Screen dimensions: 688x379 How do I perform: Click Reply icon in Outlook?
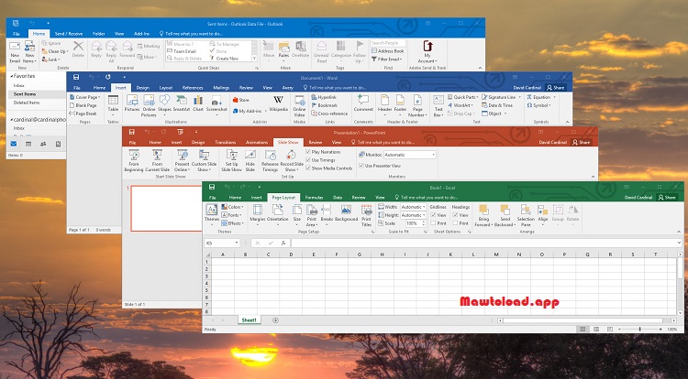[96, 49]
